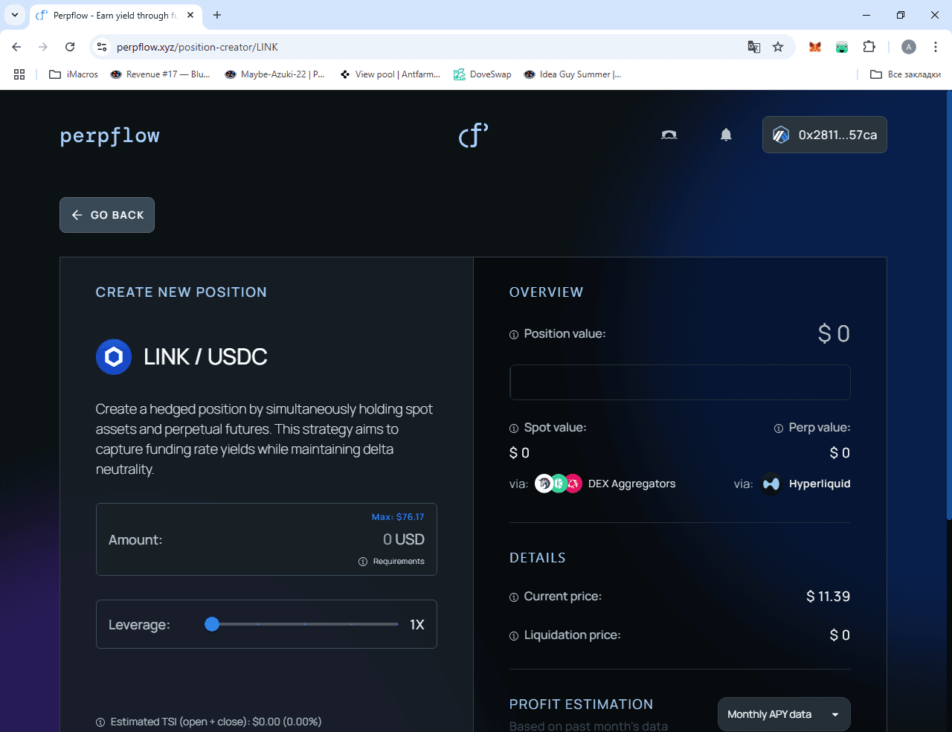Open wallet 0x2811...57ca button
The width and height of the screenshot is (952, 732).
coord(824,135)
